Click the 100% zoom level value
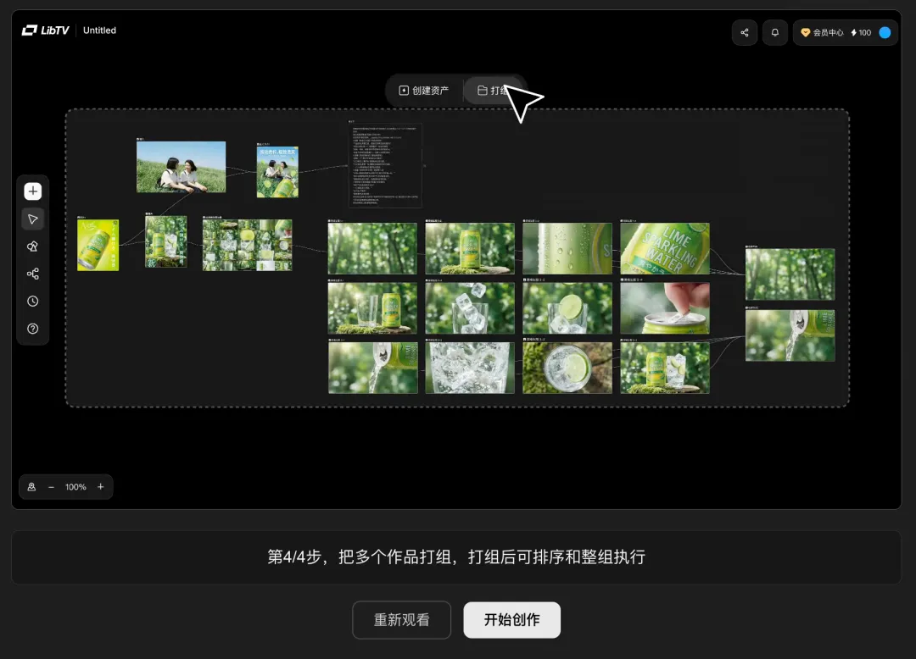This screenshot has width=916, height=659. 75,487
